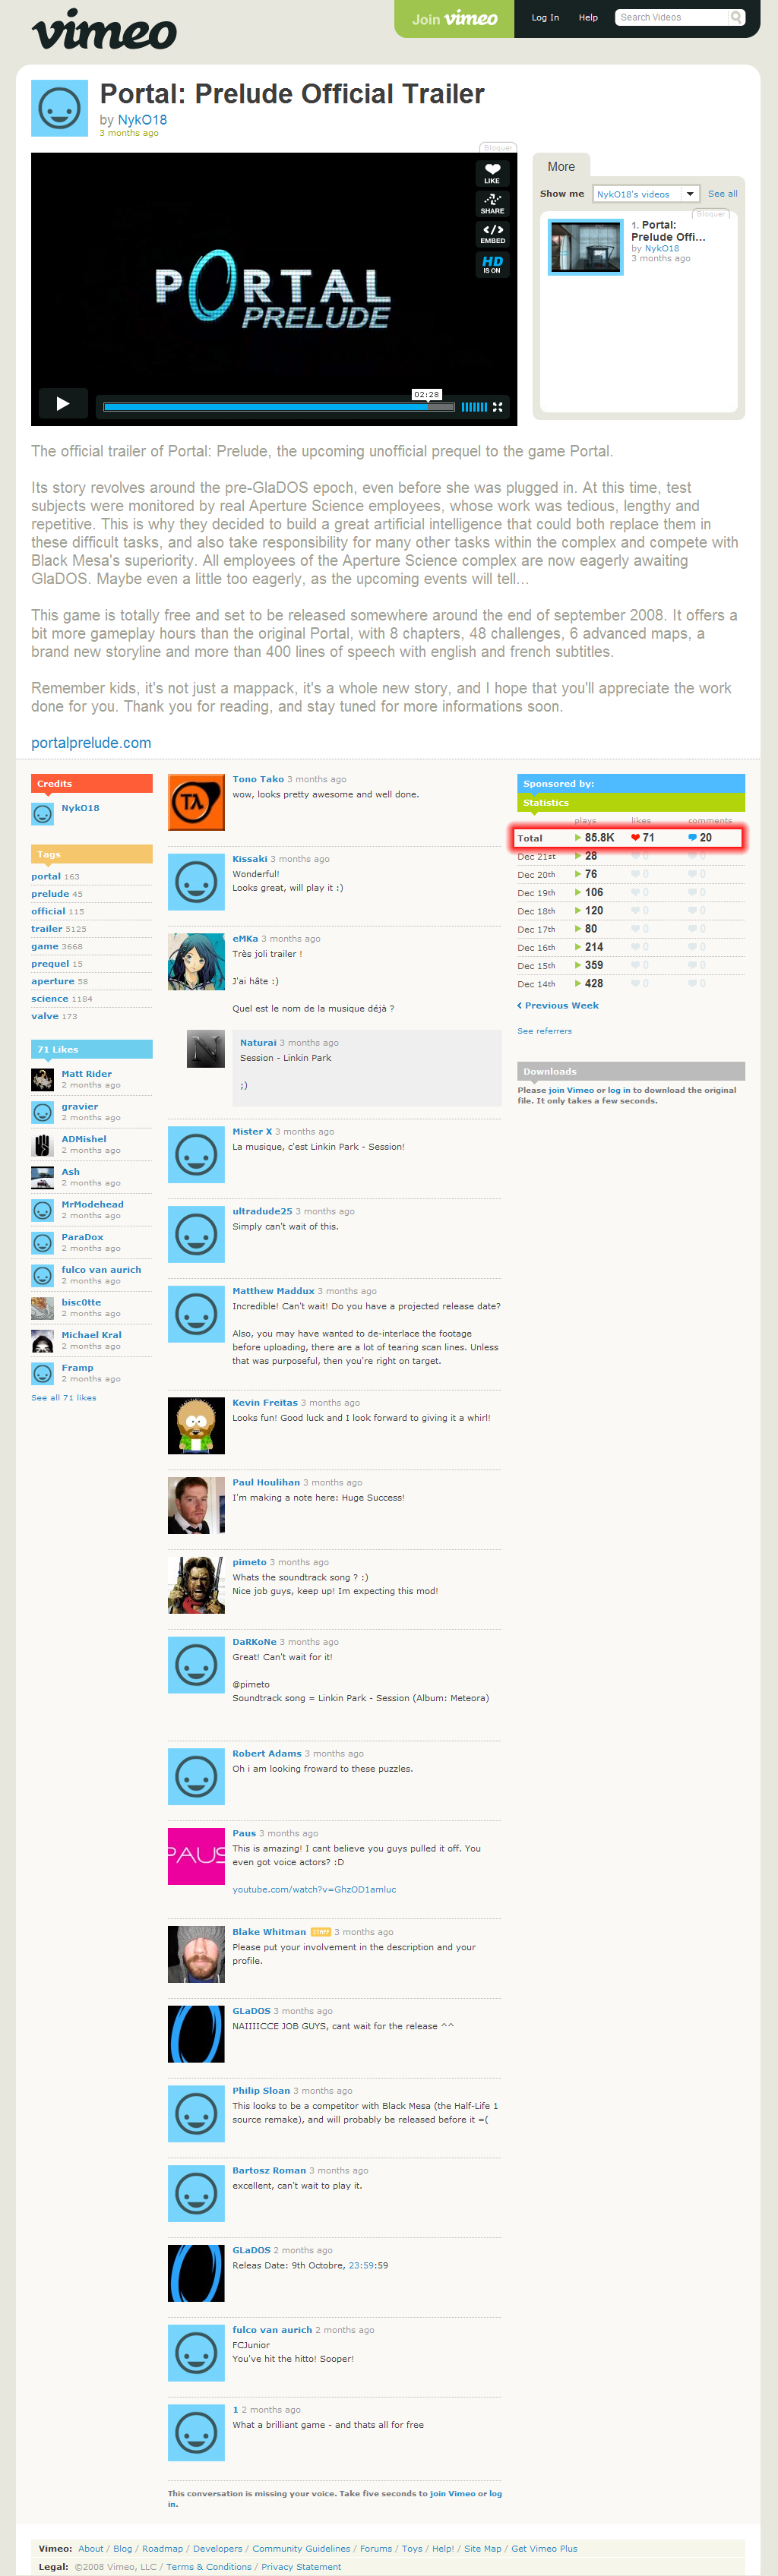Open the Embed code icon
Screen dimensions: 778x2576
pos(492,233)
